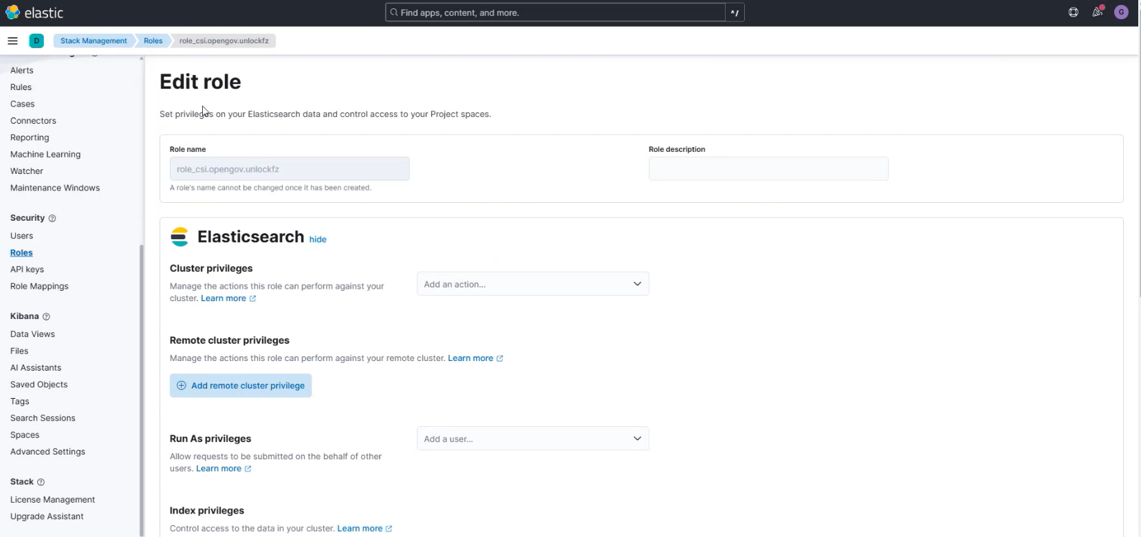Open Learn more link for Index privileges
Image resolution: width=1141 pixels, height=537 pixels.
[x=360, y=529]
